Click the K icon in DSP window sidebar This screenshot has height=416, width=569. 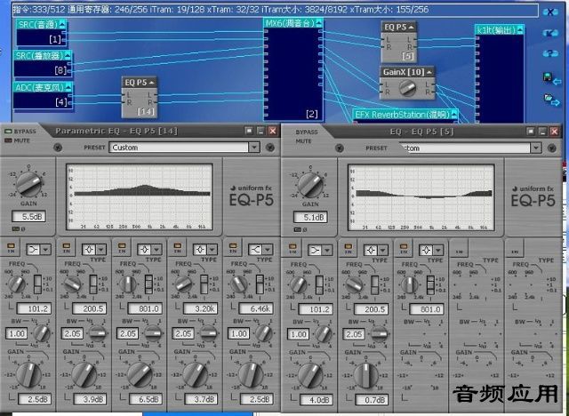click(550, 33)
